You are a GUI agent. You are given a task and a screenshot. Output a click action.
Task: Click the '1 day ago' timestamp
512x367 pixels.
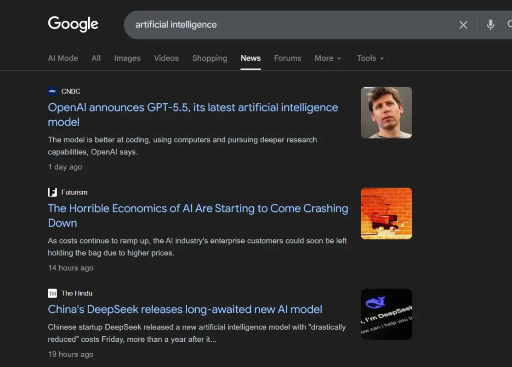[x=65, y=167]
